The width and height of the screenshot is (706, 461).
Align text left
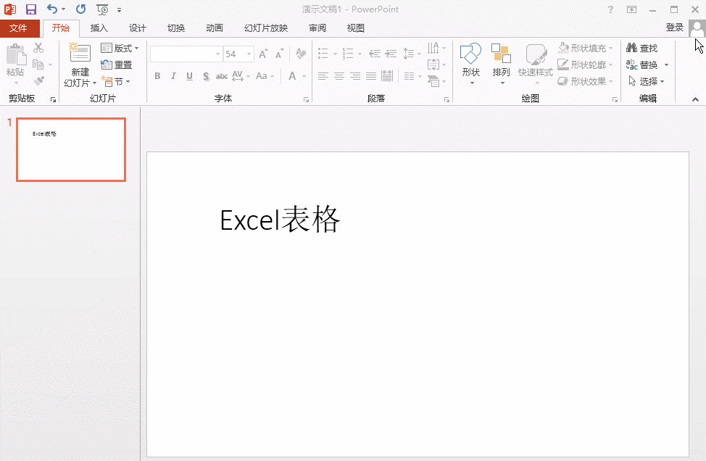(x=323, y=76)
